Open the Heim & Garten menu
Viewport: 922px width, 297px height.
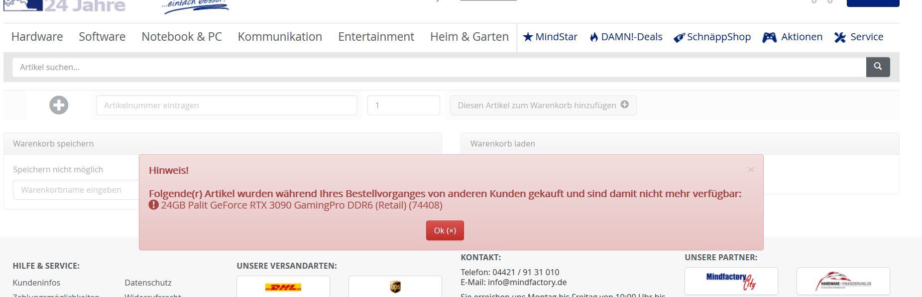469,37
